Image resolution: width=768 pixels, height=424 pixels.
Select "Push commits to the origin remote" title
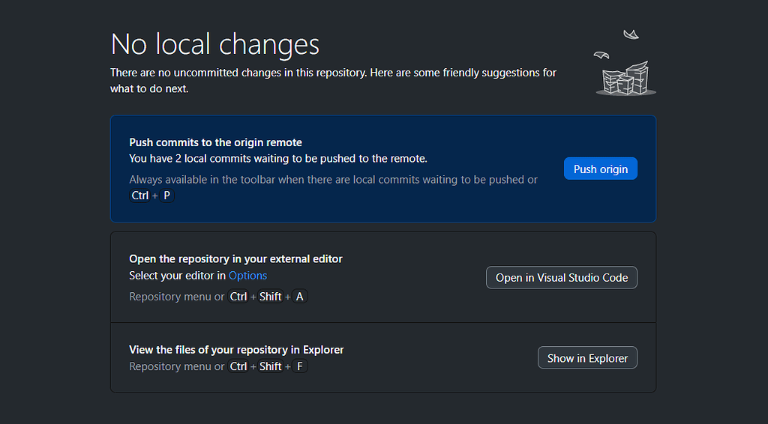pyautogui.click(x=215, y=142)
